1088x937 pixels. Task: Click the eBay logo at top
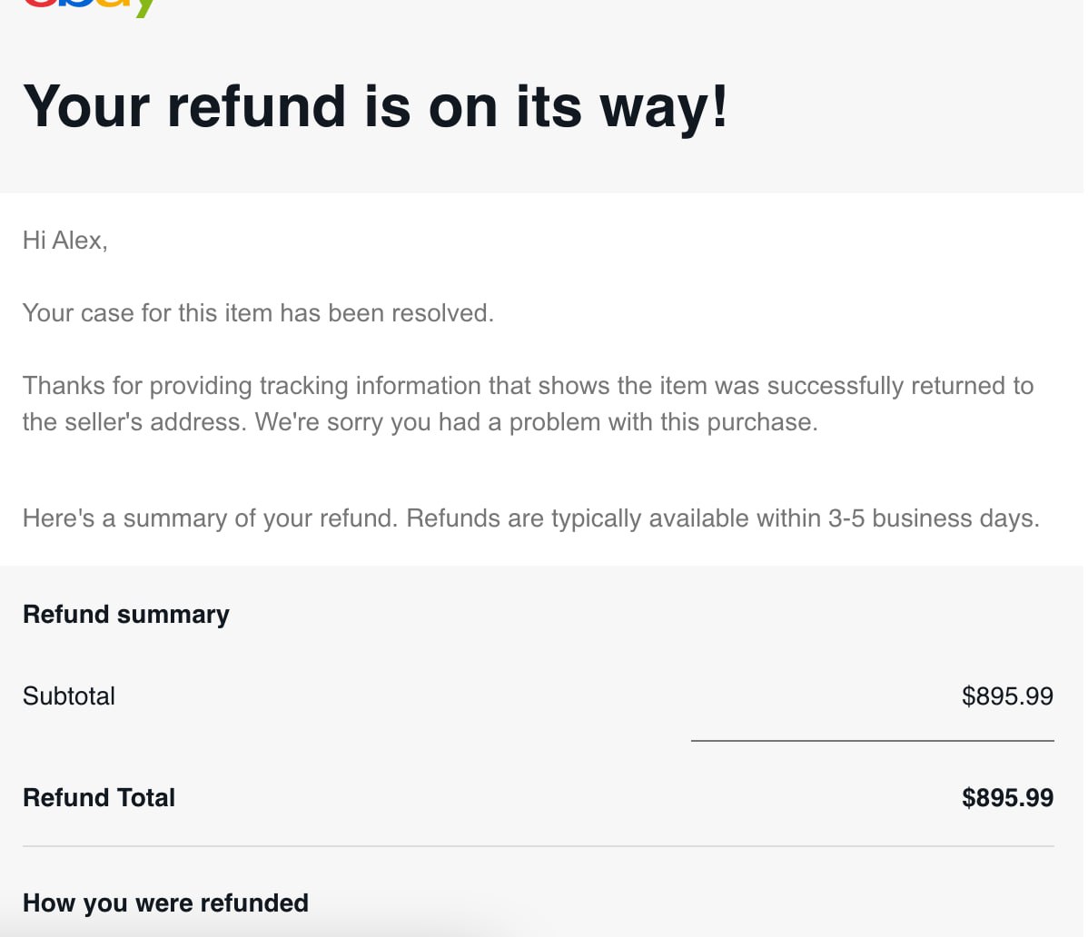coord(89,7)
